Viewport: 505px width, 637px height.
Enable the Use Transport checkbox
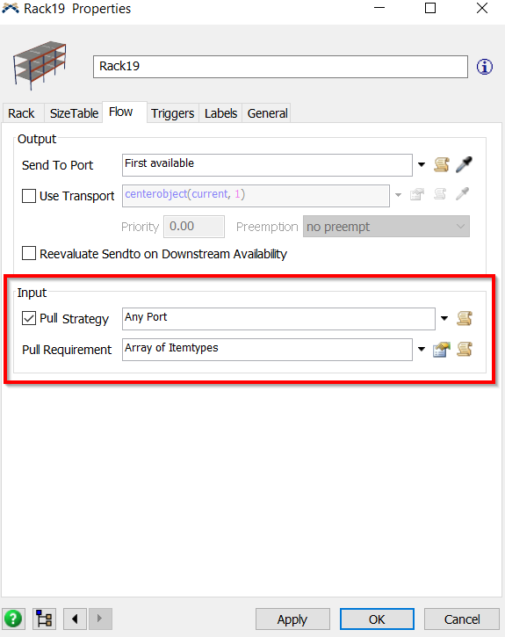29,196
